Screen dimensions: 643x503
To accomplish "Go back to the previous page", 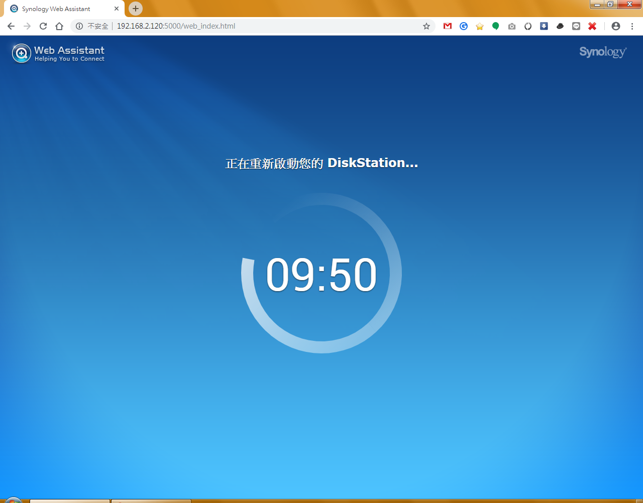I will 11,26.
